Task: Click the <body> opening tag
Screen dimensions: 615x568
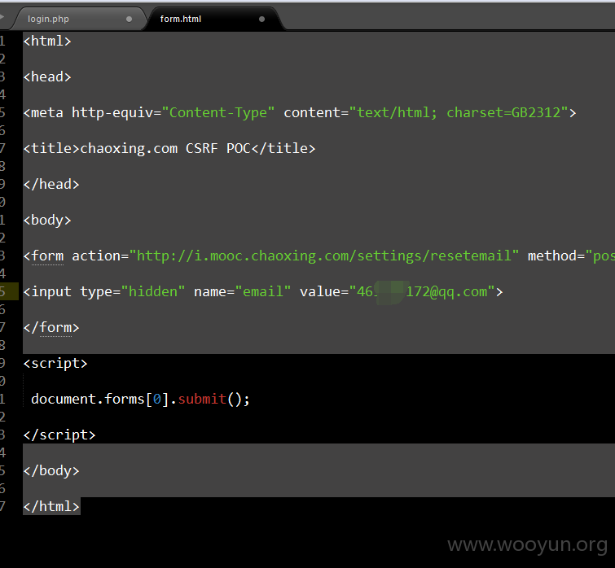Action: coord(47,221)
